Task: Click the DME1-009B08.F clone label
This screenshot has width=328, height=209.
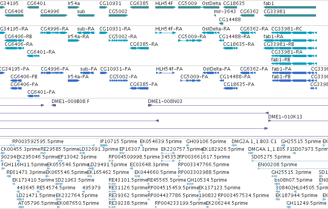Action: coord(71,101)
